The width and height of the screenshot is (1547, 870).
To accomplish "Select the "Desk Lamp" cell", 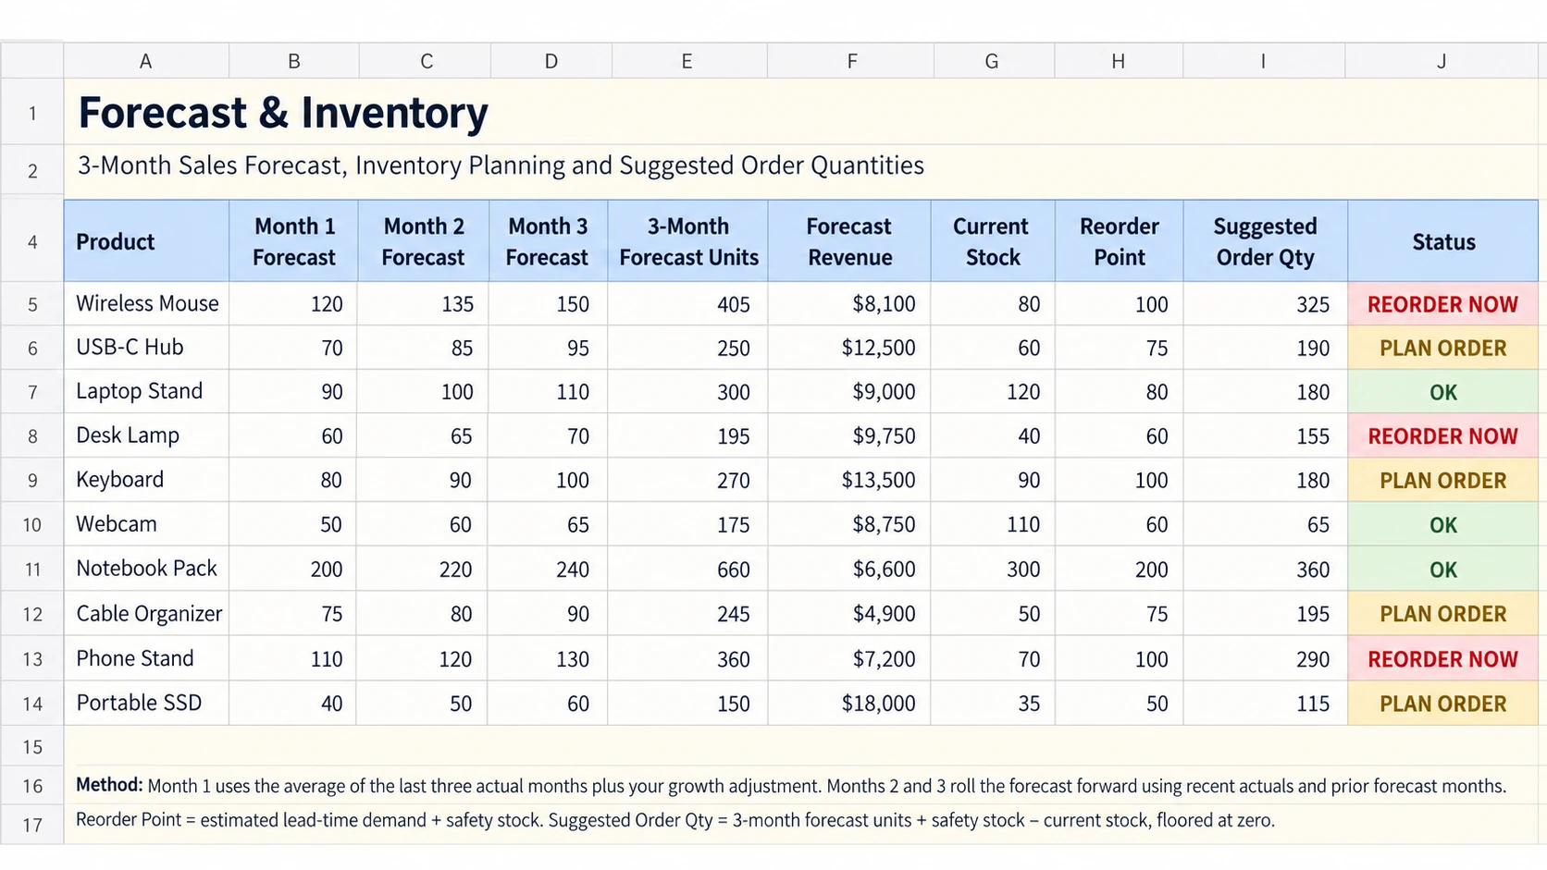I will 146,435.
